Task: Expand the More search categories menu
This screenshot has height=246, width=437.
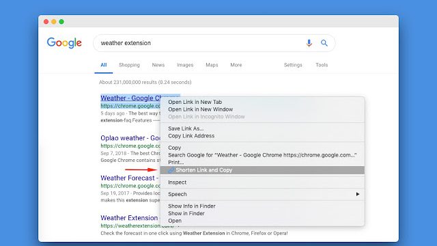Action: (236, 65)
